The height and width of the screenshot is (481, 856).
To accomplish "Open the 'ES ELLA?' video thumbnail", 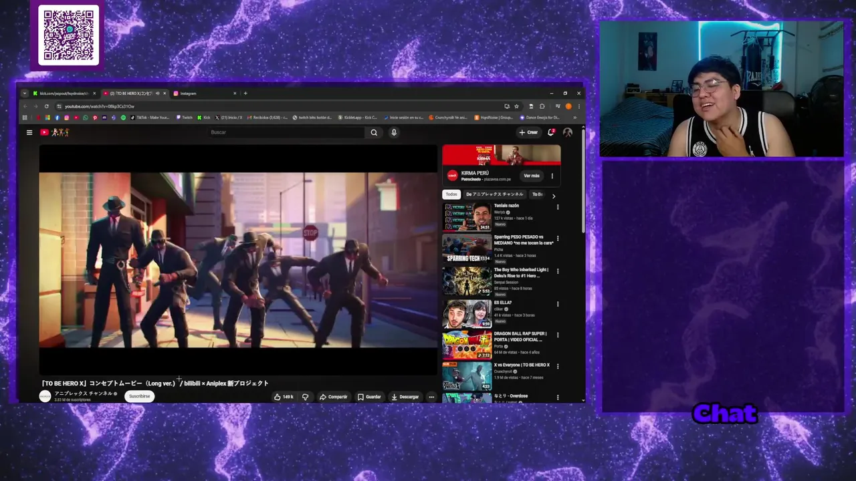I will coord(467,314).
